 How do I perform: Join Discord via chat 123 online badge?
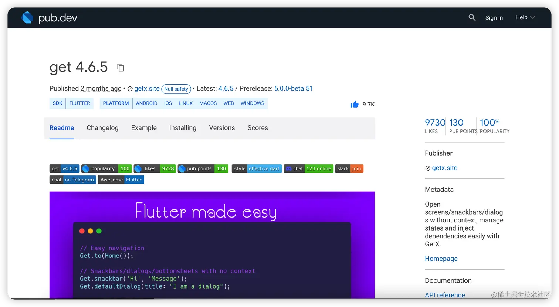pyautogui.click(x=308, y=169)
